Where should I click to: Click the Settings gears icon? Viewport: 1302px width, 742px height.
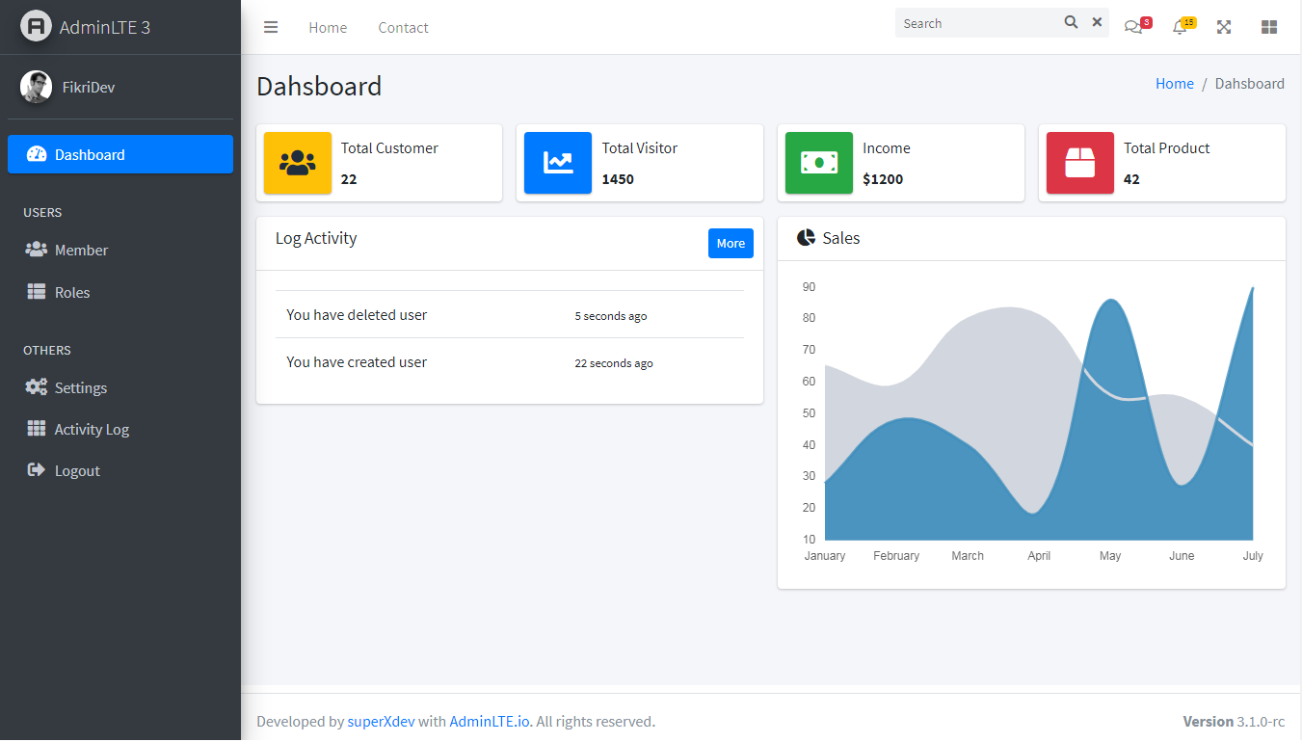[x=37, y=387]
